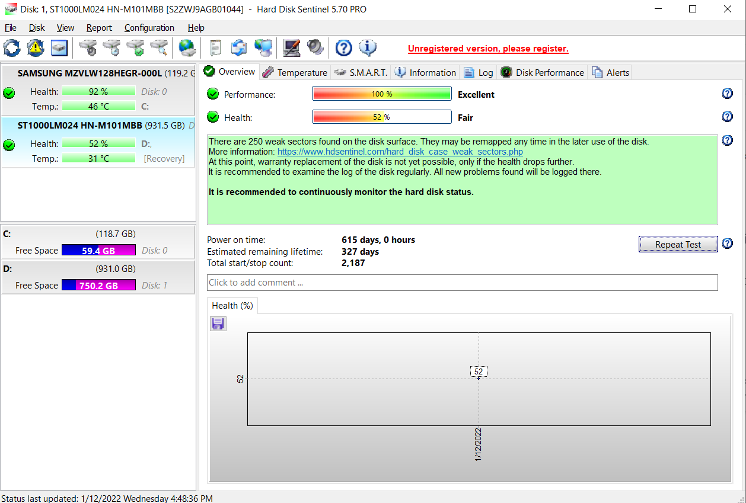This screenshot has width=746, height=503.
Task: Click the disk with green checkmark toolbar icon
Action: (x=135, y=48)
